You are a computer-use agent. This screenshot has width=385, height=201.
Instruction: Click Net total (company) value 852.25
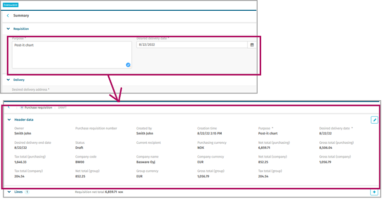coord(263,162)
